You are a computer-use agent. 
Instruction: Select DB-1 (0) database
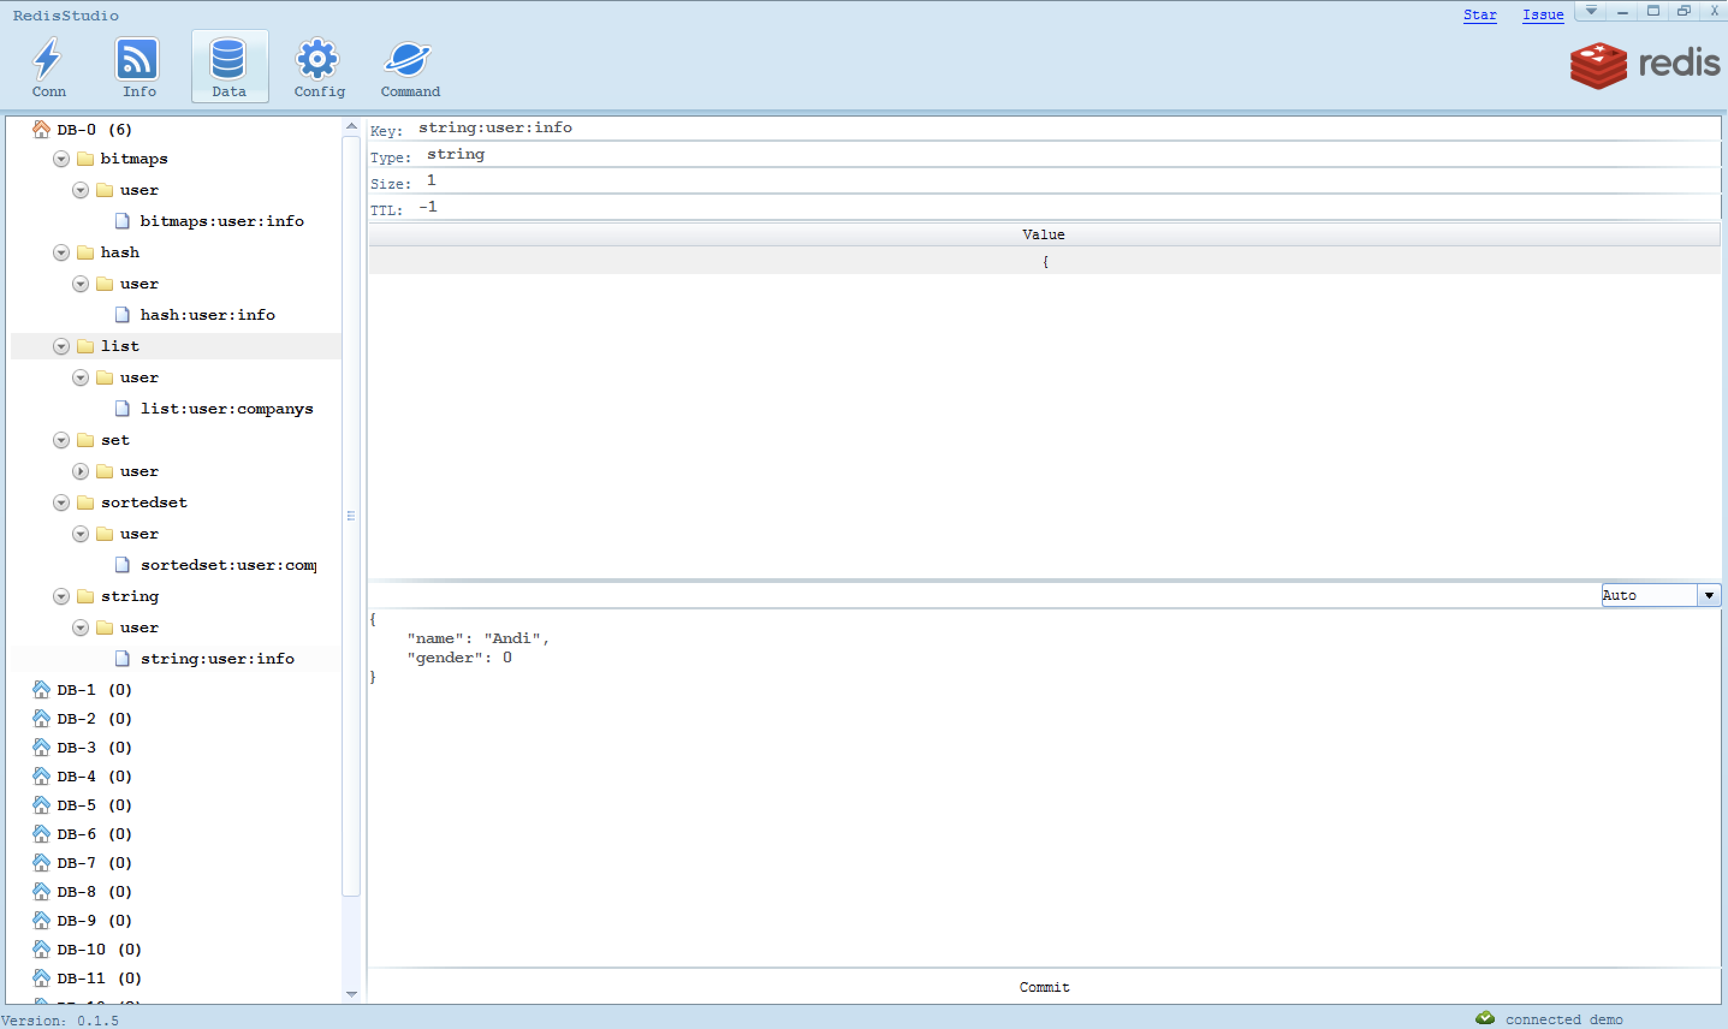coord(94,689)
